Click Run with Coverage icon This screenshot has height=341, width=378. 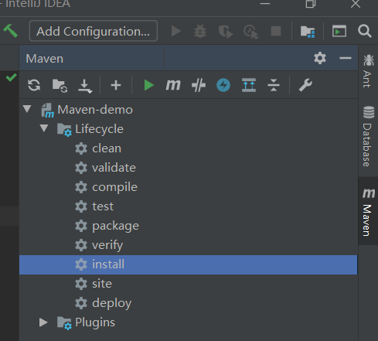[x=226, y=32]
